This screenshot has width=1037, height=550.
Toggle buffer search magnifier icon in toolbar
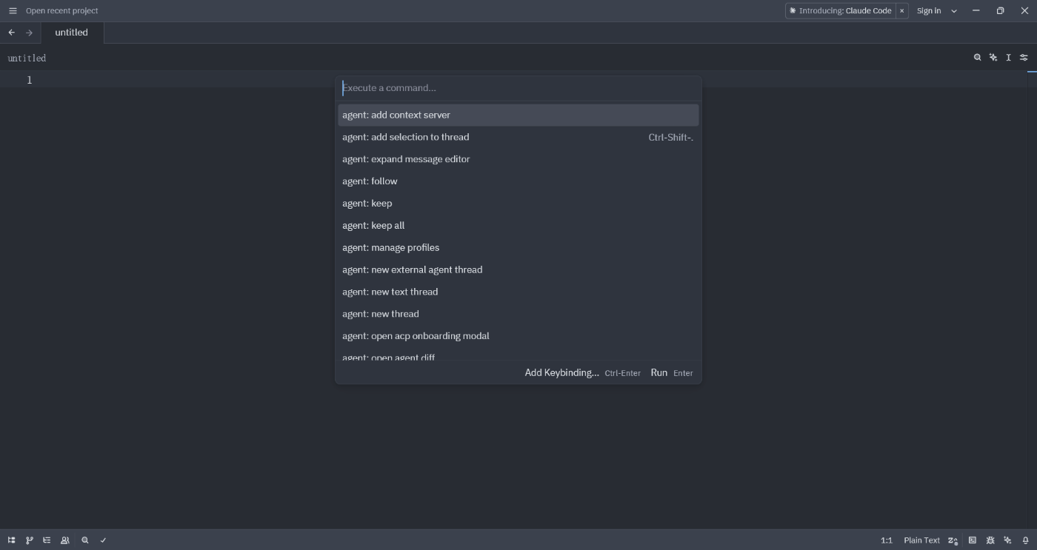click(978, 58)
